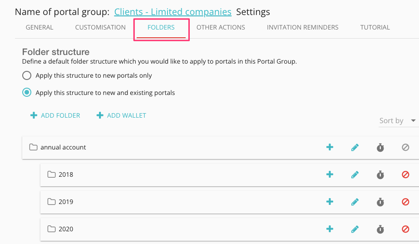Click red delete icon for 2018 folder
This screenshot has width=419, height=244.
pos(406,174)
